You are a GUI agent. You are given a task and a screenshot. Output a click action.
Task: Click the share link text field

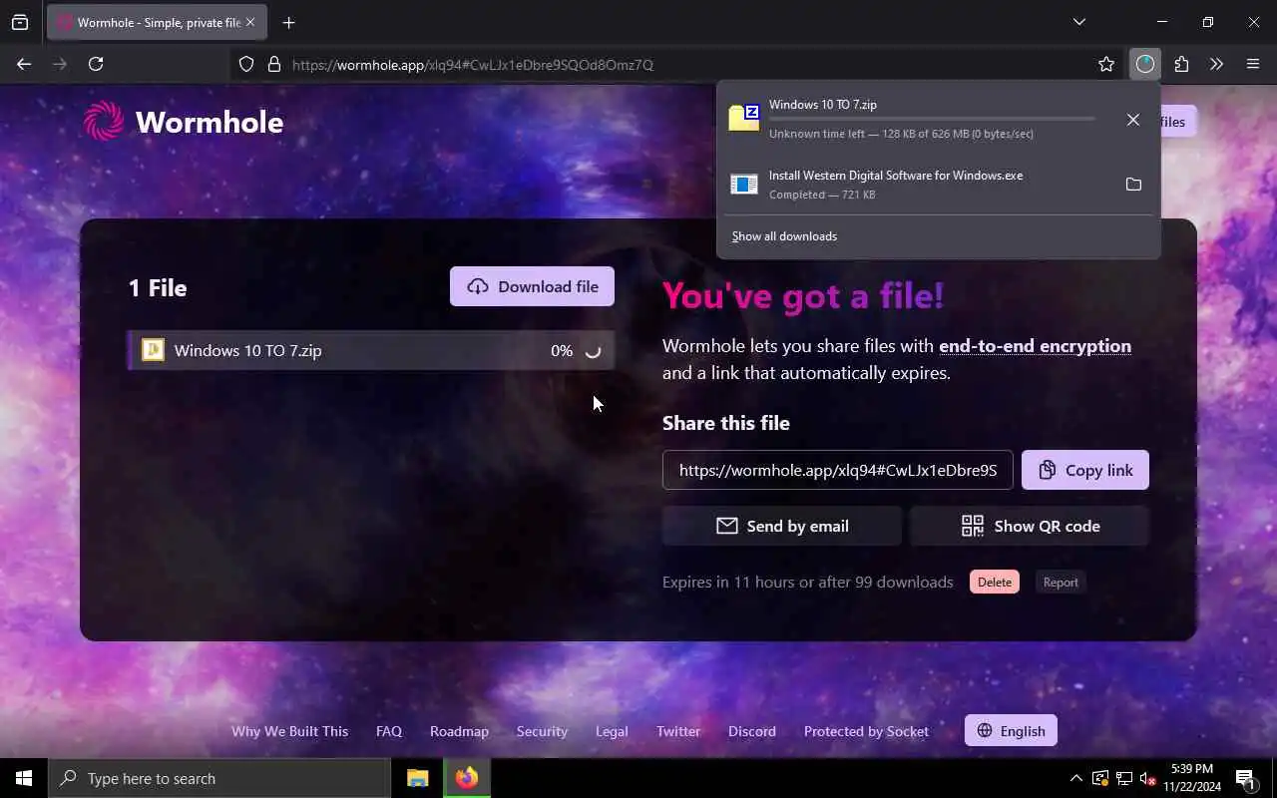[838, 470]
